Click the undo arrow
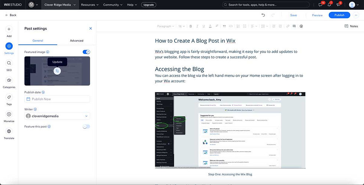The image size is (364, 185). tap(263, 15)
